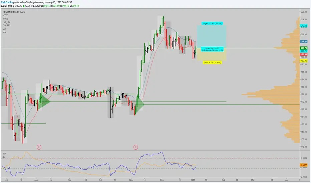Click the Sep date on time axis

pos(70,180)
